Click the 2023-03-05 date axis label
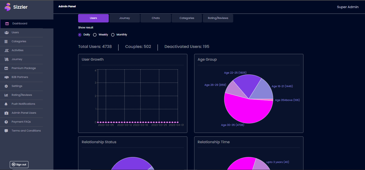365x170 pixels. (x=106, y=125)
